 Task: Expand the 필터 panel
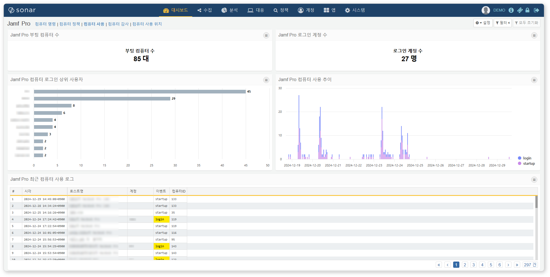tap(502, 23)
